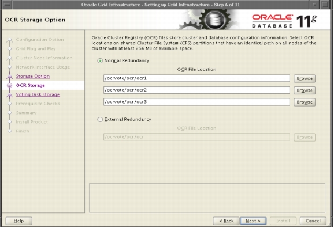Click the greyed-out Install button

pos(283,221)
